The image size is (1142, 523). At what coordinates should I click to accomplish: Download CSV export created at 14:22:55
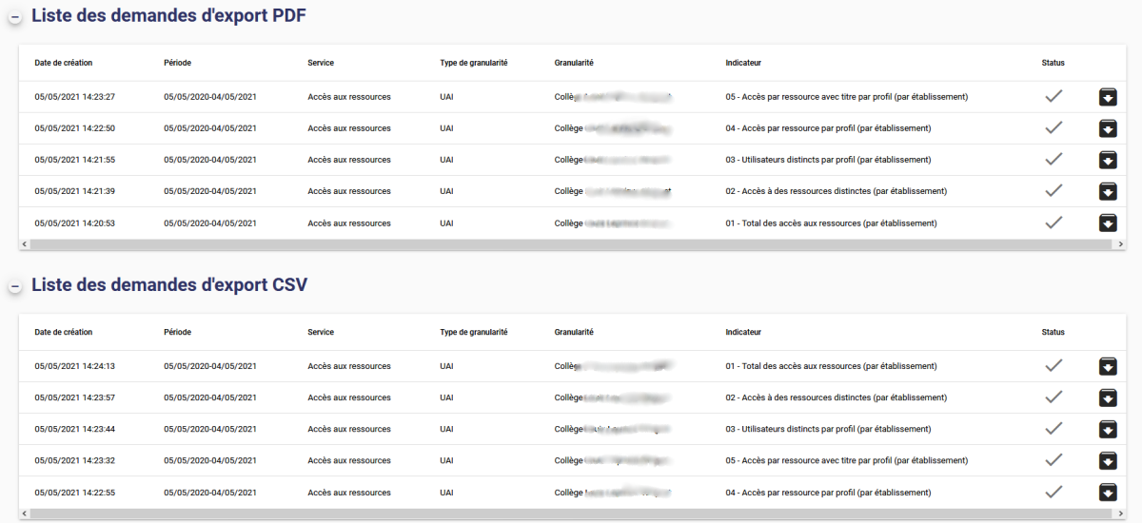pyautogui.click(x=1108, y=492)
